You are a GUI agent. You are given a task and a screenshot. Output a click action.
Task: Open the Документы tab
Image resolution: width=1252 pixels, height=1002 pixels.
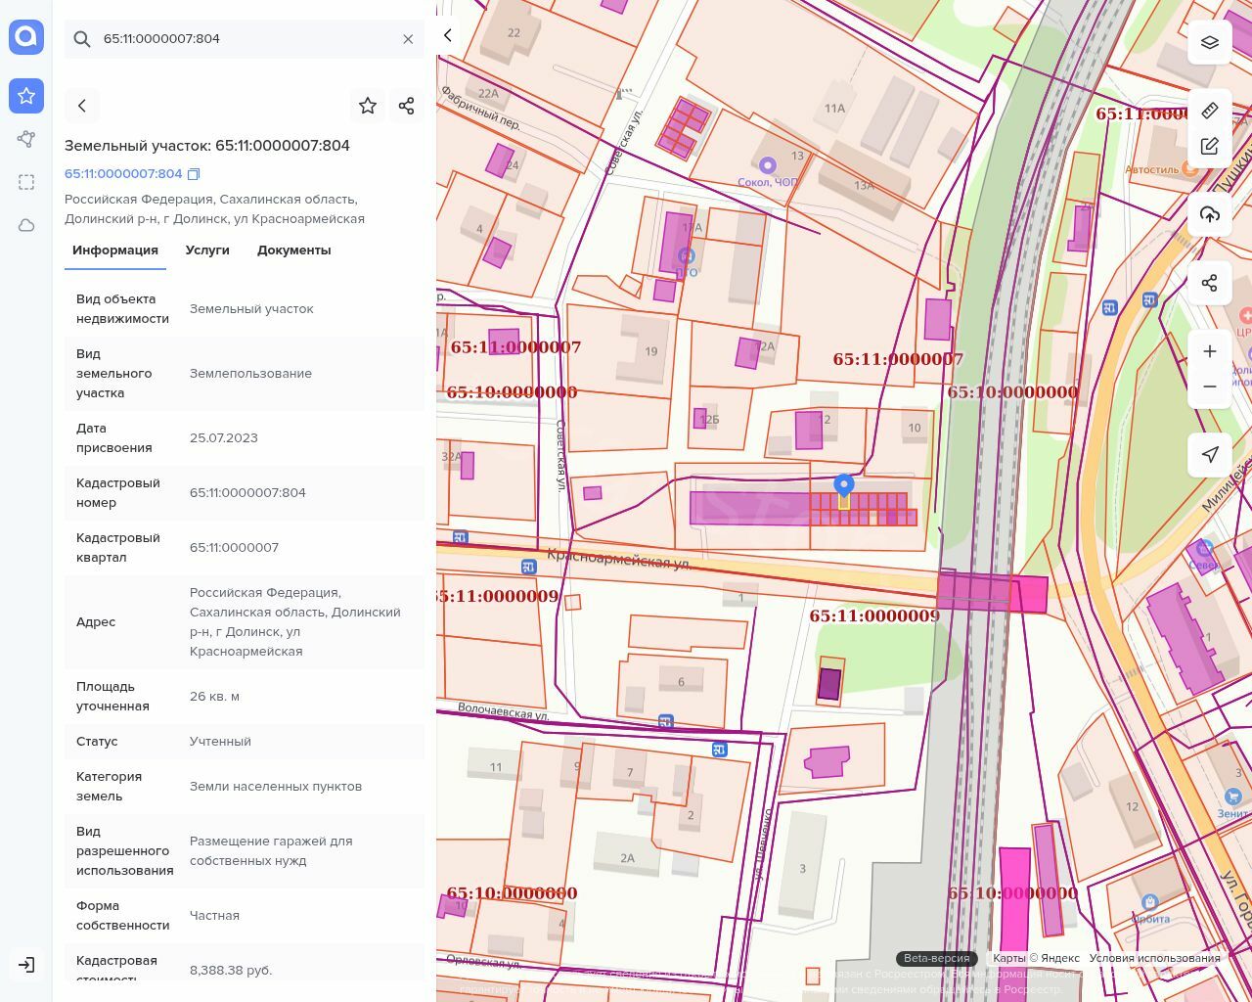[293, 250]
